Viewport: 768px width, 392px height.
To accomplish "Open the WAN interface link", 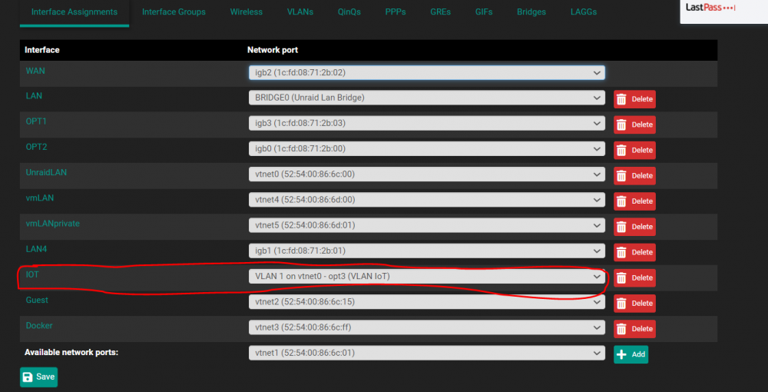I will [35, 71].
